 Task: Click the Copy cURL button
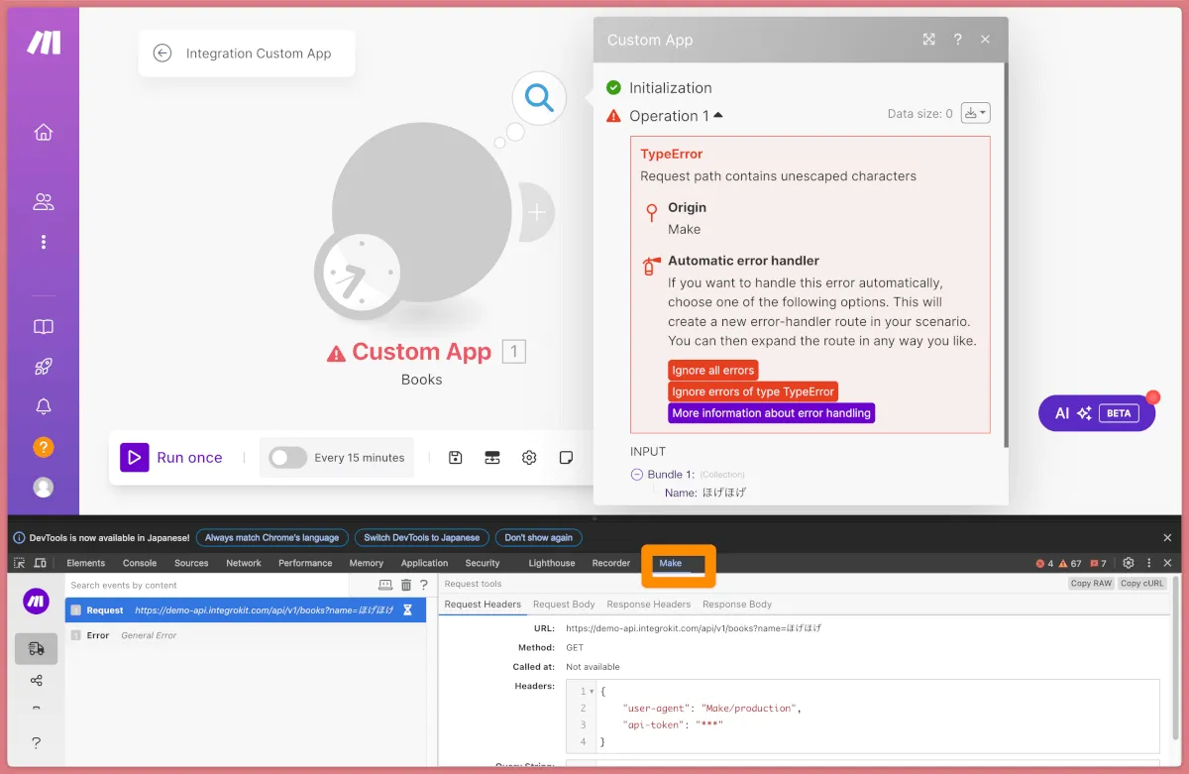pyautogui.click(x=1140, y=584)
